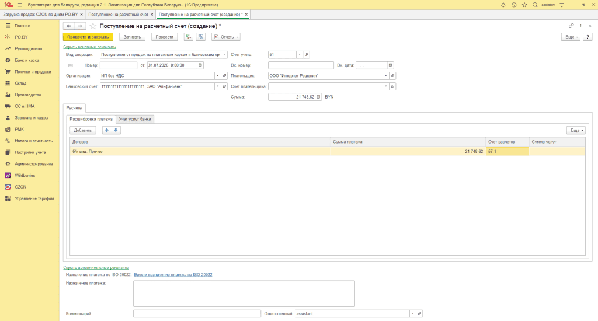Expand Счет плательщика dropdown
Viewport: 598px width, 321px height.
point(385,86)
